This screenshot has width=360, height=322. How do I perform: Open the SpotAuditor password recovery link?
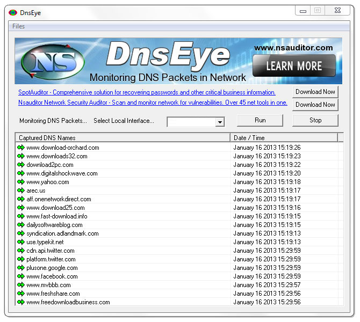point(147,92)
